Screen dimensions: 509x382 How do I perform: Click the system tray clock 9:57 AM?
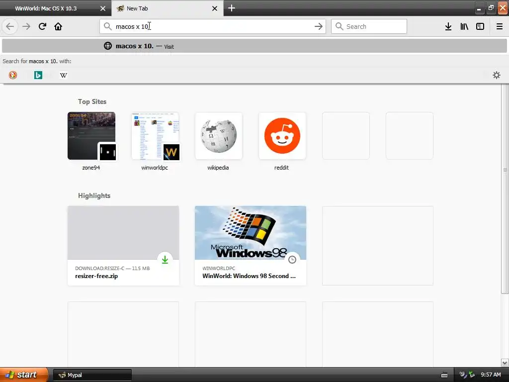point(491,375)
